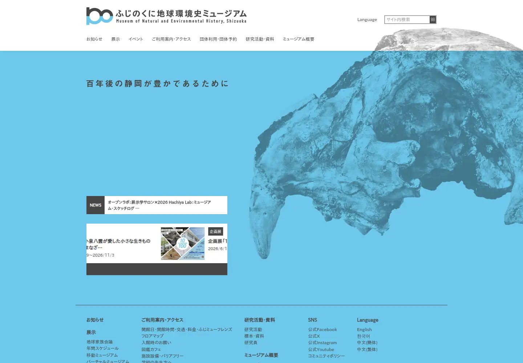This screenshot has height=363, width=523.
Task: Click the exhibition poster thumbnail with 10/100
Action: click(183, 244)
